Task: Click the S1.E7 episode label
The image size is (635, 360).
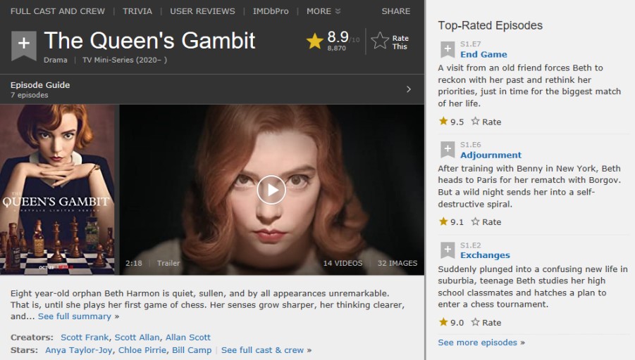Action: (470, 44)
